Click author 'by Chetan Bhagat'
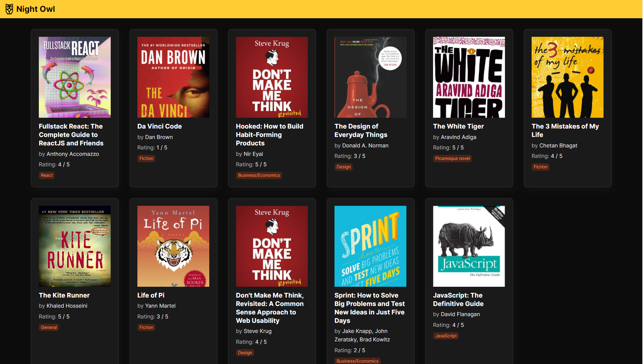 coord(554,146)
